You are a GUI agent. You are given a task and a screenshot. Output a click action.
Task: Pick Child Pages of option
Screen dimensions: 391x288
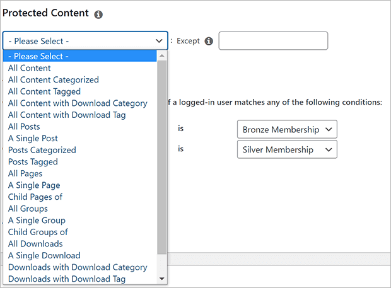tap(80, 197)
